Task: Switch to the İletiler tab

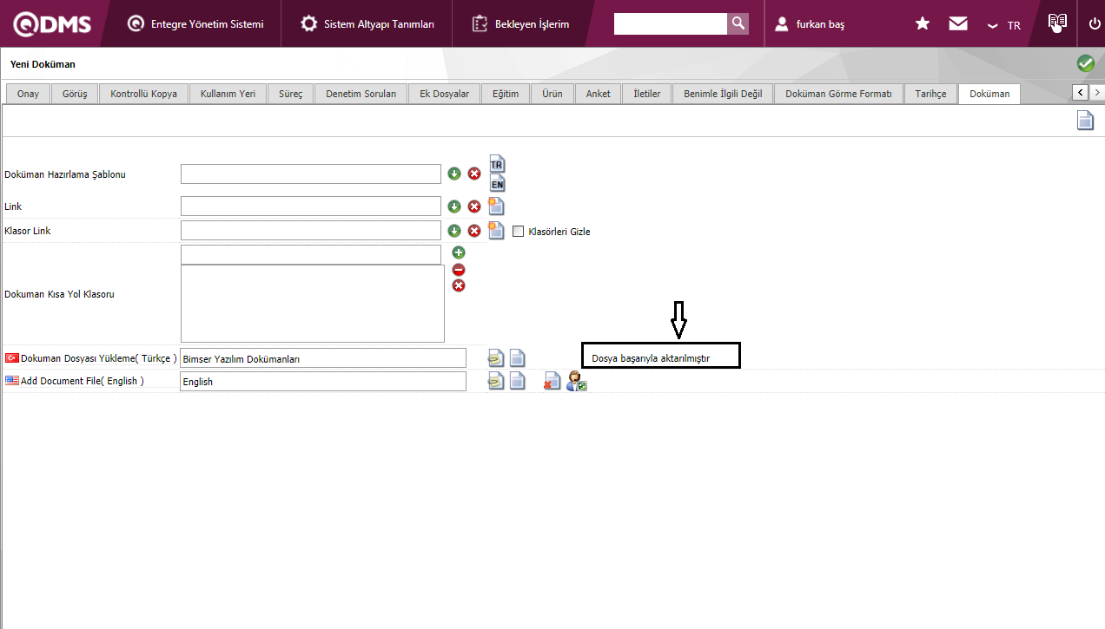Action: point(647,94)
